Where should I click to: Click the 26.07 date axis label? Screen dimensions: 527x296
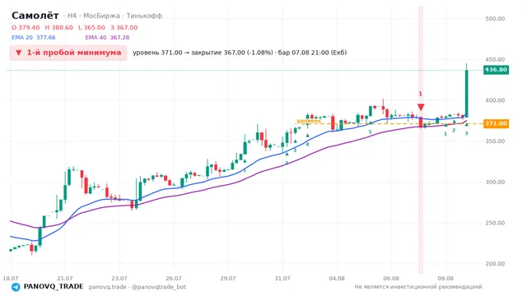click(x=174, y=279)
